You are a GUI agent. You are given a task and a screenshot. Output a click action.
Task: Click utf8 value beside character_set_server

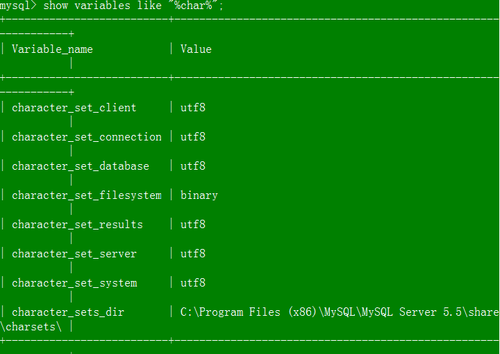click(x=193, y=254)
